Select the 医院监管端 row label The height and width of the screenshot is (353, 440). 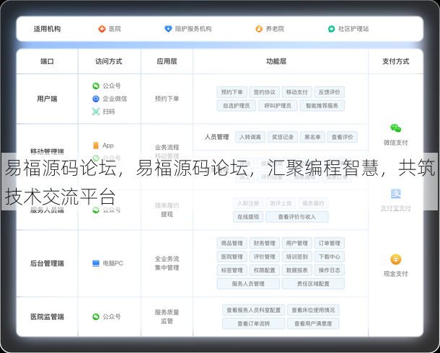[47, 316]
